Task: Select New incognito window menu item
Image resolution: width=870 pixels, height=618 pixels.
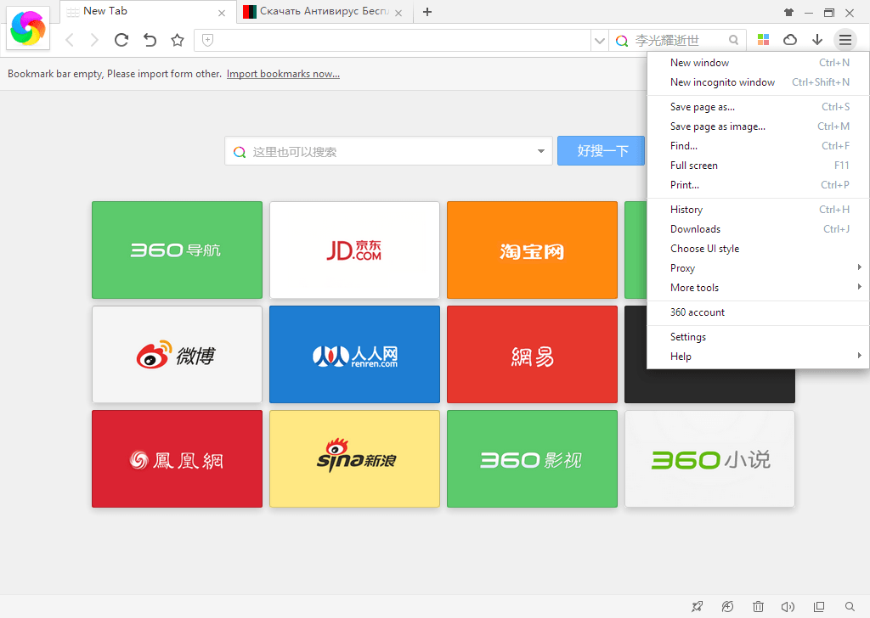Action: point(758,82)
